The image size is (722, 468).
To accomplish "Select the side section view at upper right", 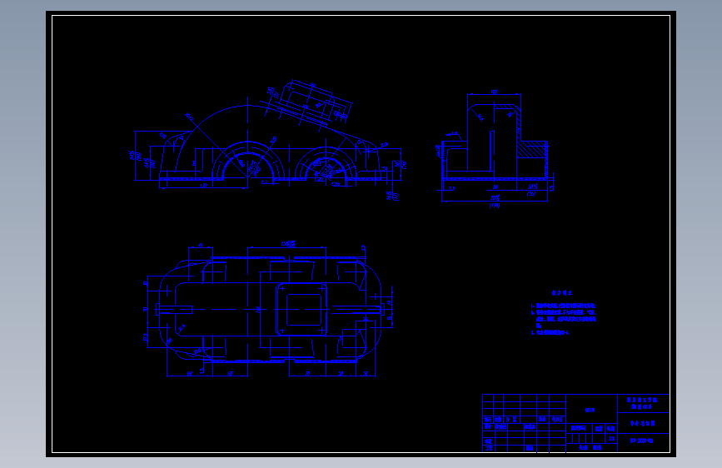I will coord(495,150).
